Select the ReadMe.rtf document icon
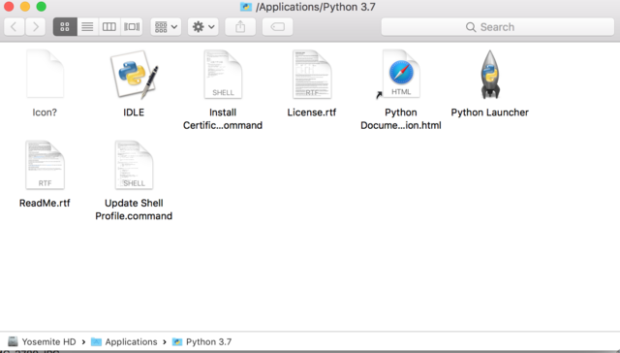620x353 pixels. tap(45, 165)
